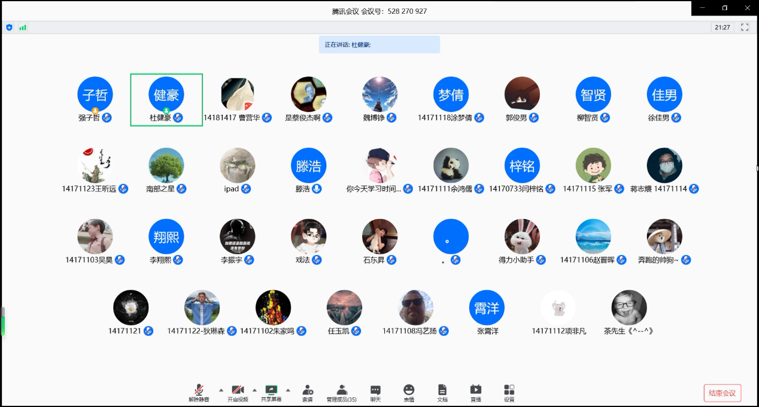Click the green network signal indicator
This screenshot has width=759, height=407.
pos(23,28)
